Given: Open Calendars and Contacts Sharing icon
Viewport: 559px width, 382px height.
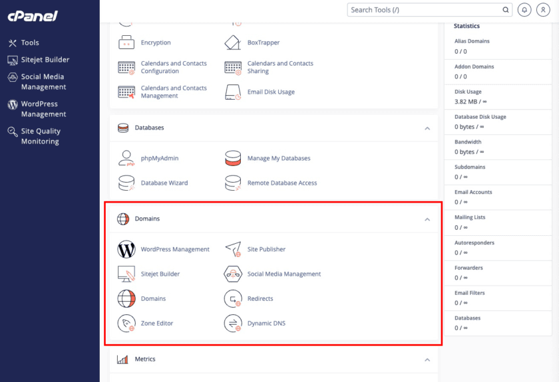Looking at the screenshot, I should point(233,67).
